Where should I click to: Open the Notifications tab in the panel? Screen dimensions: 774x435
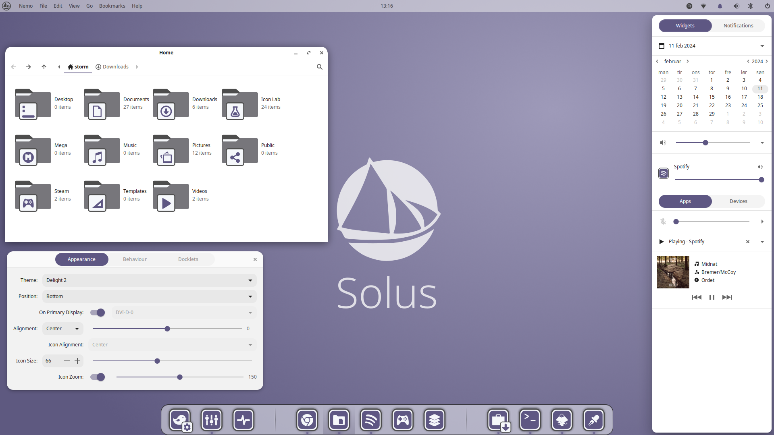tap(738, 25)
